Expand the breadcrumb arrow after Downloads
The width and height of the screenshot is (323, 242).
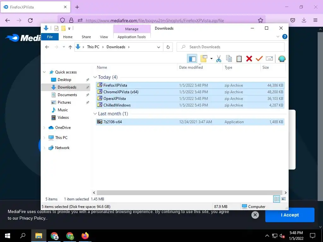click(129, 47)
